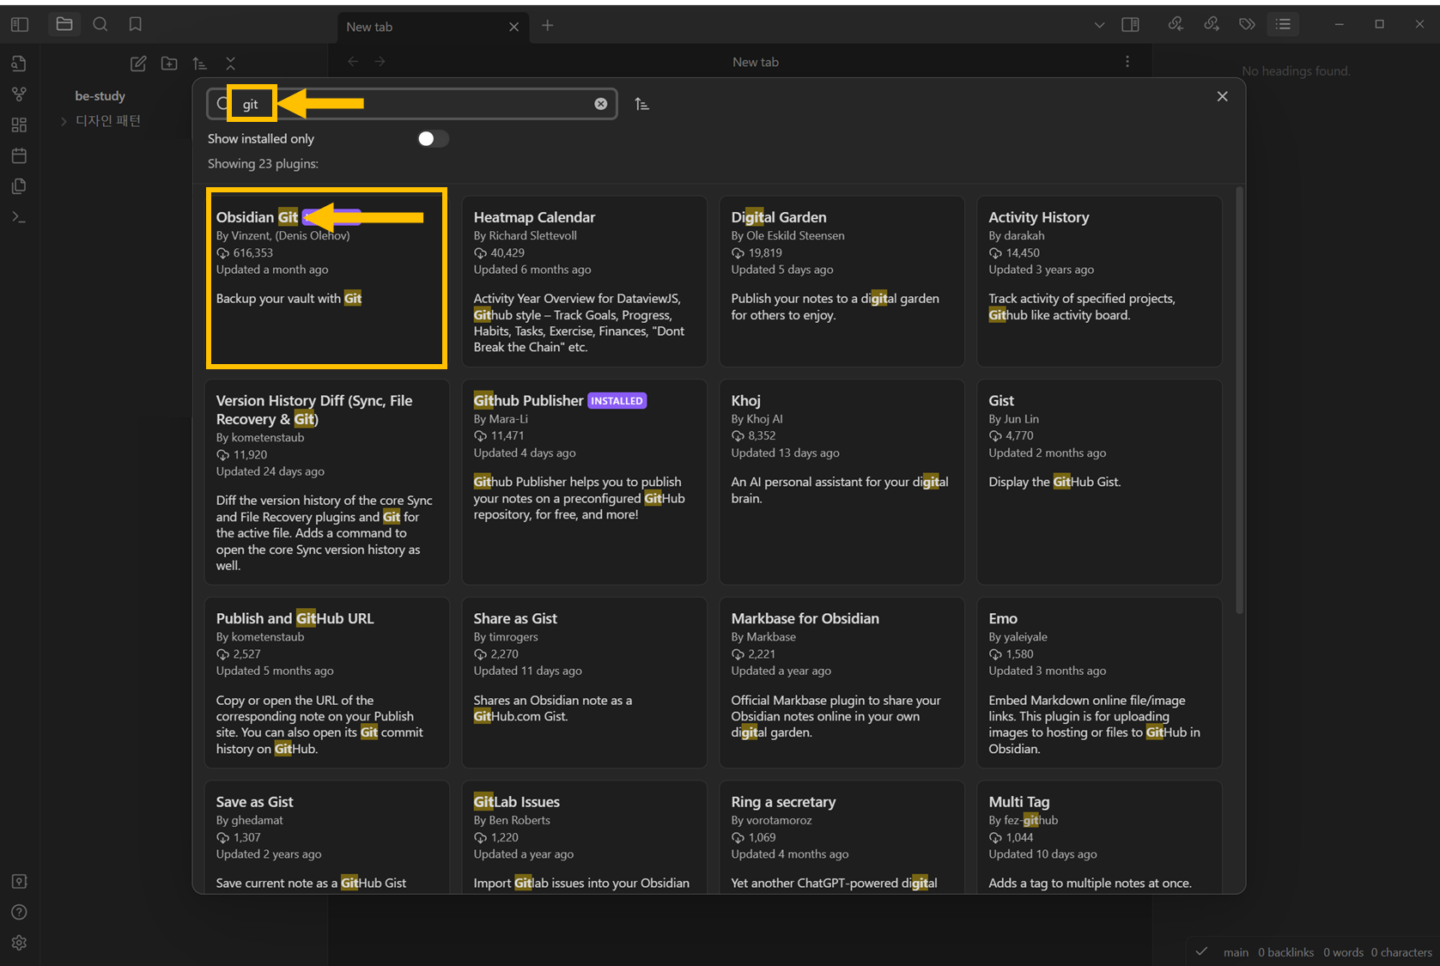Click the plugin list scrollbar
The width and height of the screenshot is (1440, 966).
[1239, 400]
